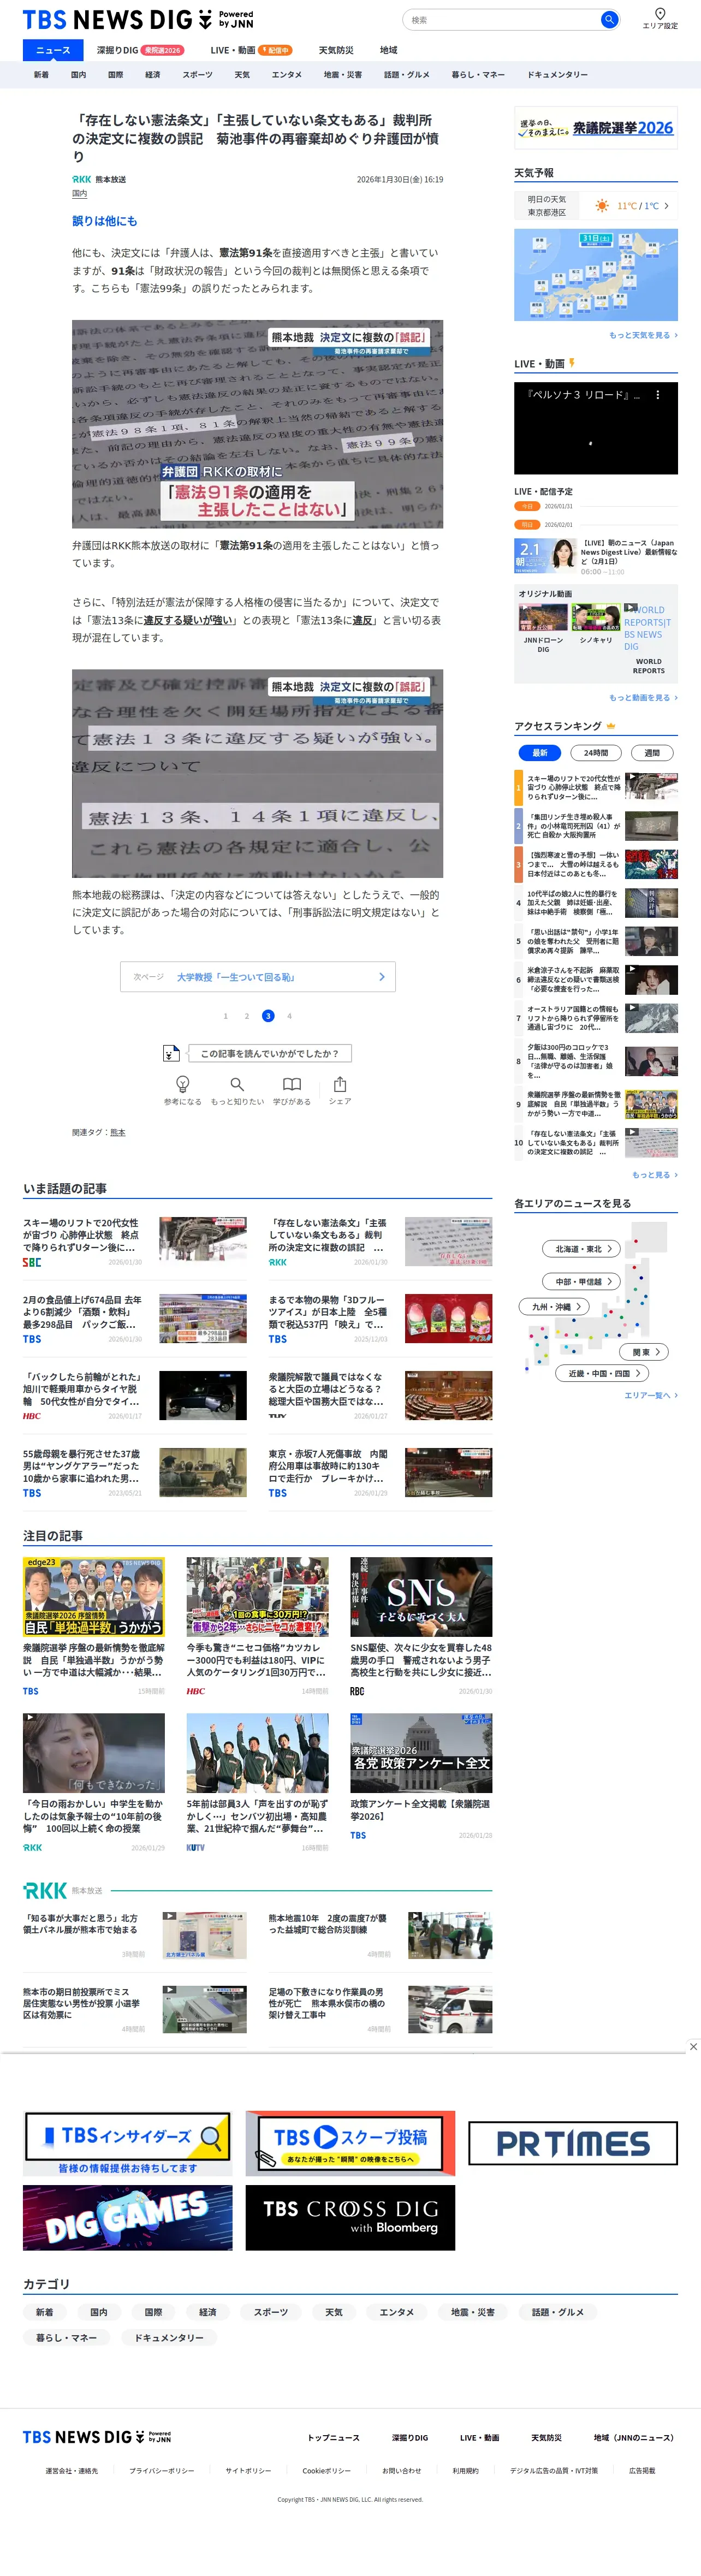701x2576 pixels.
Task: Open the TBSインサイダーズ banner
Action: click(x=128, y=2143)
